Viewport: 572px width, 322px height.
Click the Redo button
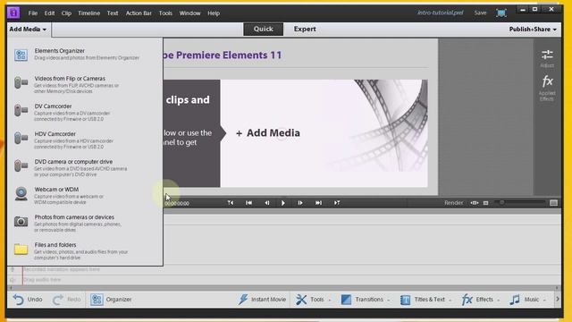click(x=67, y=300)
